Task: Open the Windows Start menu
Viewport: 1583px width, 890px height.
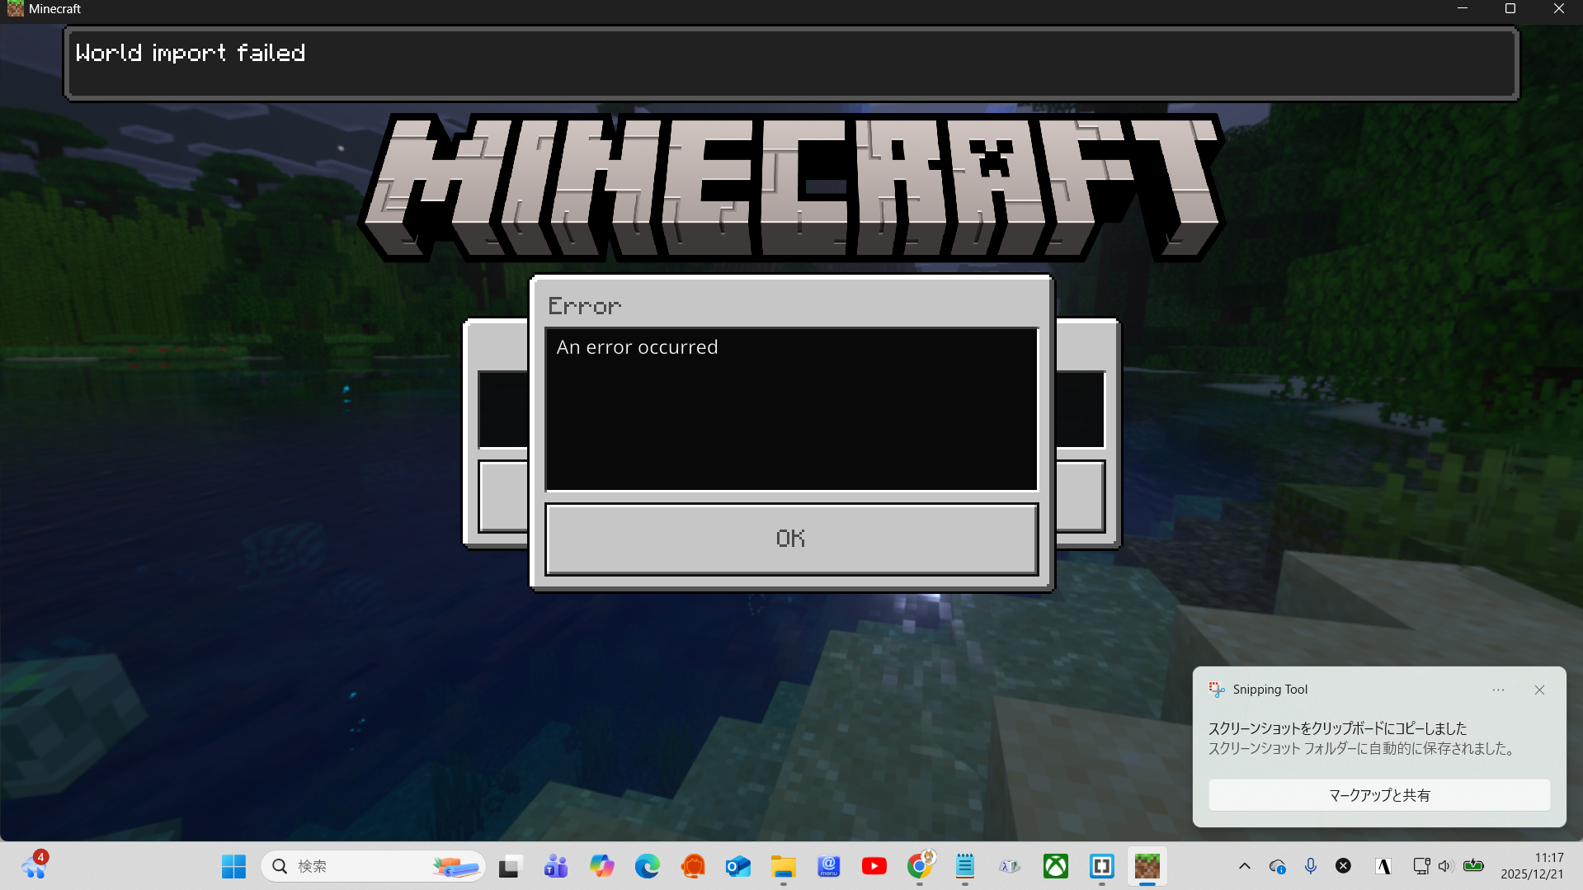Action: (233, 866)
